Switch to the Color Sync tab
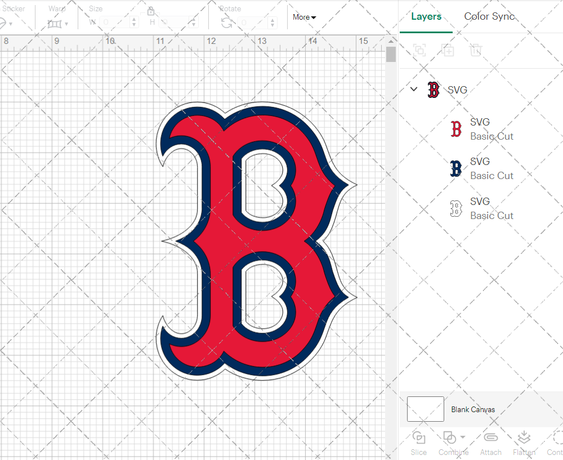 coord(489,16)
